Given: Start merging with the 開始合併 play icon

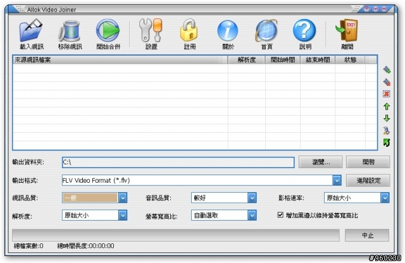Looking at the screenshot, I should (108, 30).
